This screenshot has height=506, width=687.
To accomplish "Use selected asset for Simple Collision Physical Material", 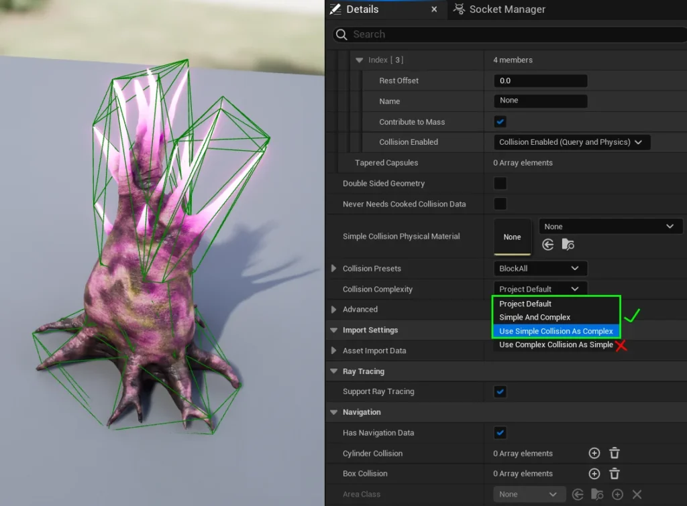I will pos(548,245).
